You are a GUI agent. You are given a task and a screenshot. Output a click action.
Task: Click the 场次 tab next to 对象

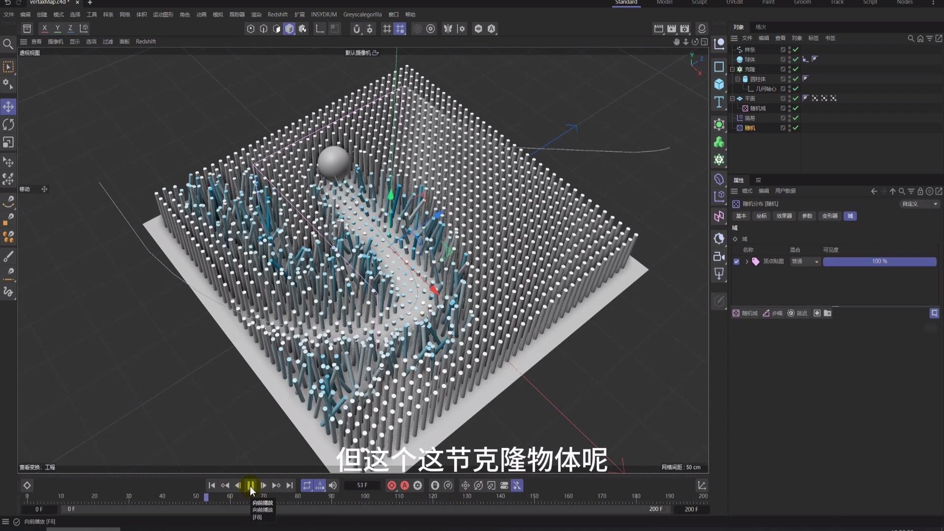(760, 27)
